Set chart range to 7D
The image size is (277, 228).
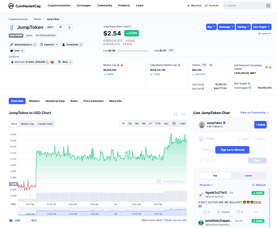(x=130, y=124)
